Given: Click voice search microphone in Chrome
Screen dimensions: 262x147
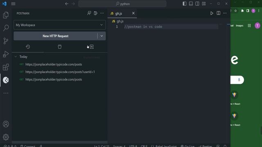Looking at the screenshot, I should (239, 80).
